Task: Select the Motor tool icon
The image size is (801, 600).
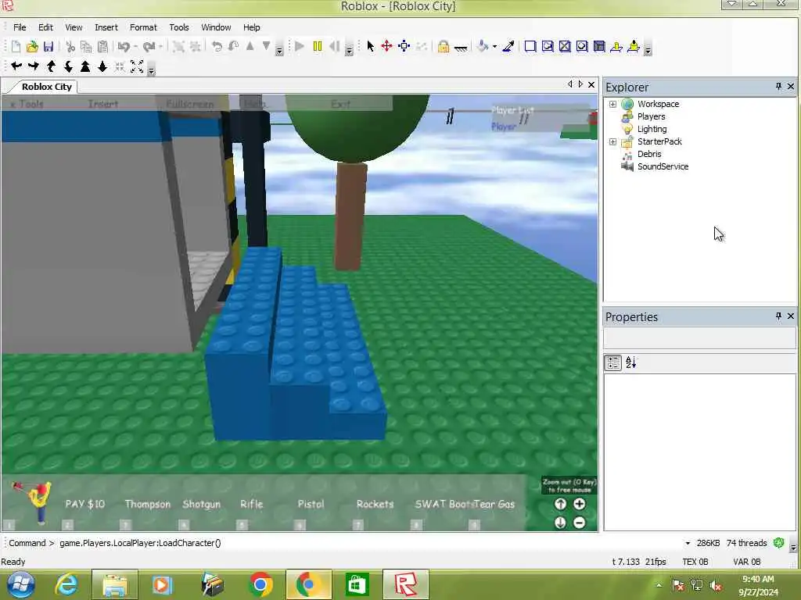Action: 634,46
